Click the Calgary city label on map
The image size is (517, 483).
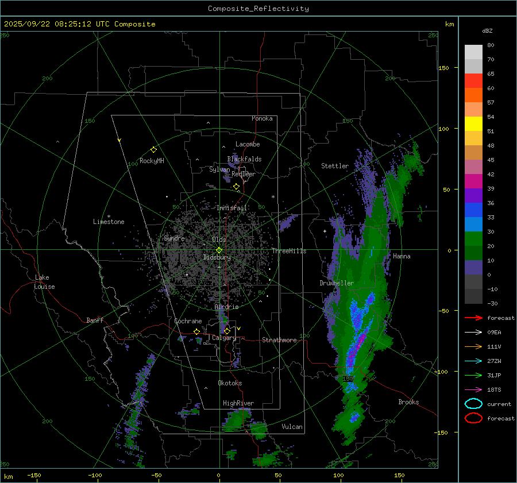click(223, 338)
